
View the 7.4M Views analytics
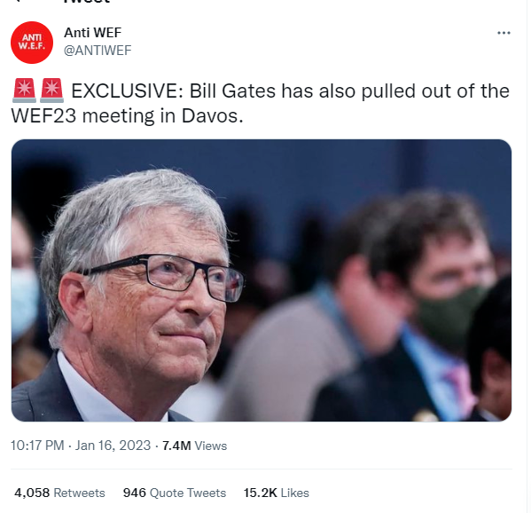coord(194,446)
